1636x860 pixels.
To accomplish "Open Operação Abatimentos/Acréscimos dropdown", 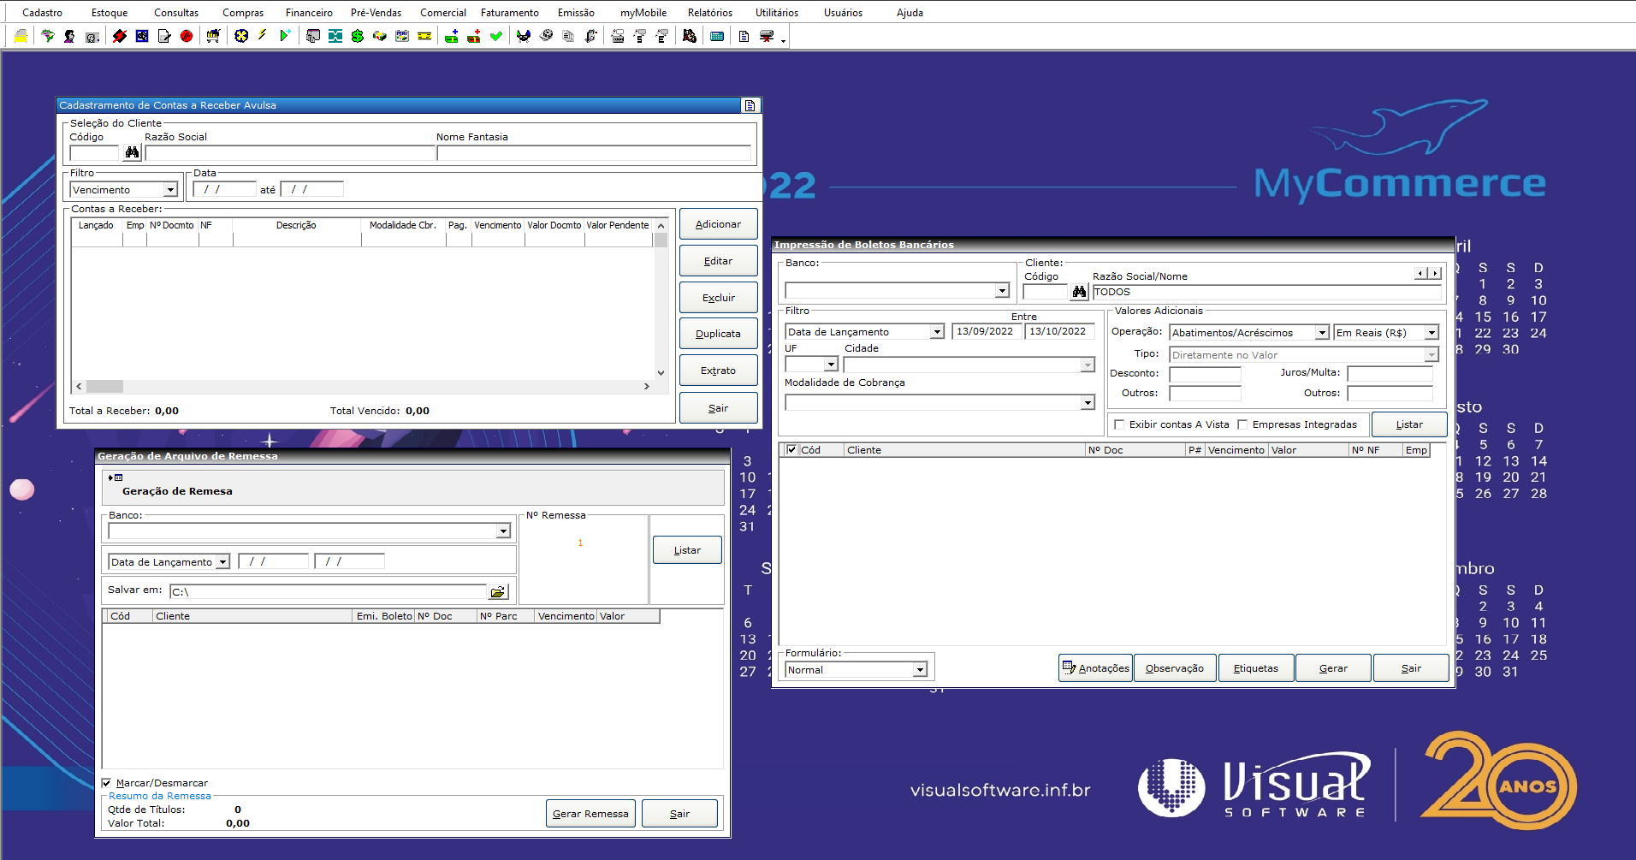I will pos(1322,333).
